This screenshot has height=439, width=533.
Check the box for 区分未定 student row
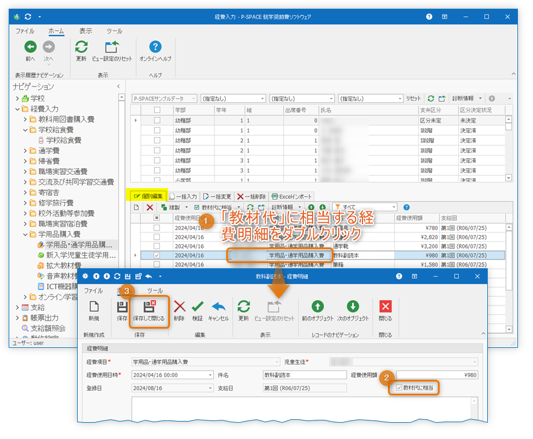point(157,120)
